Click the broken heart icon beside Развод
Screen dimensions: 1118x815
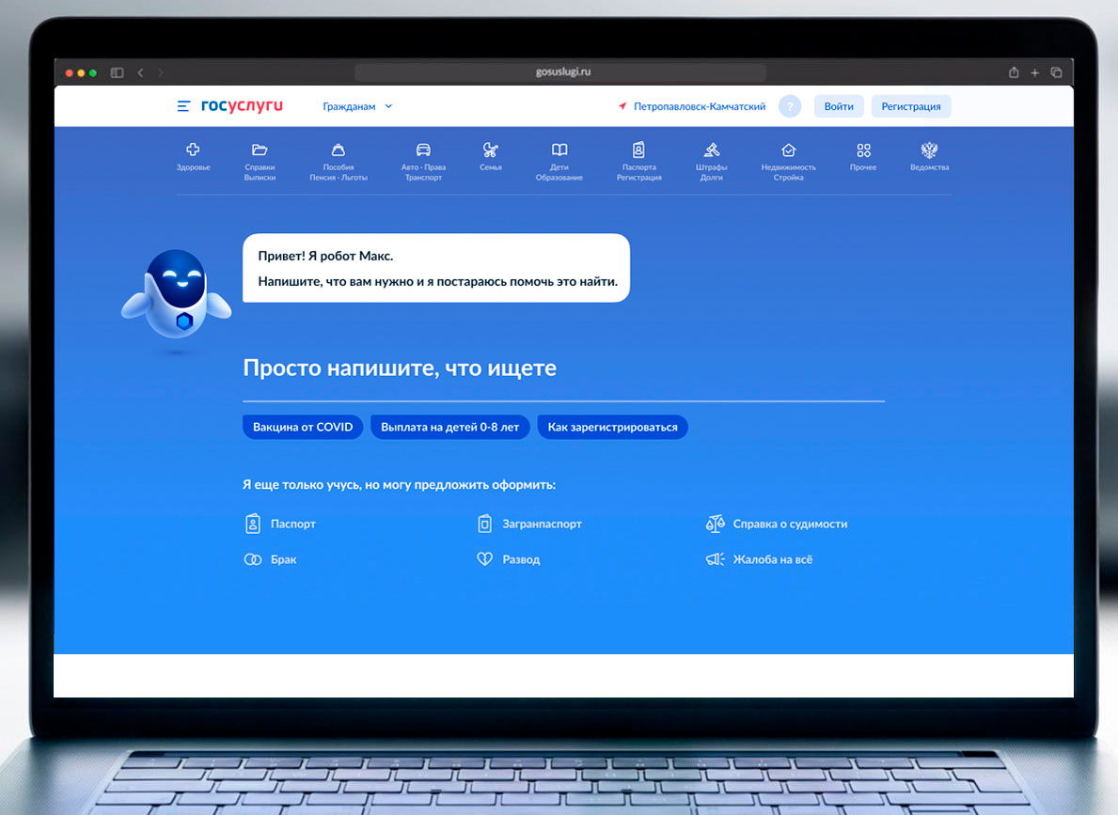tap(484, 559)
